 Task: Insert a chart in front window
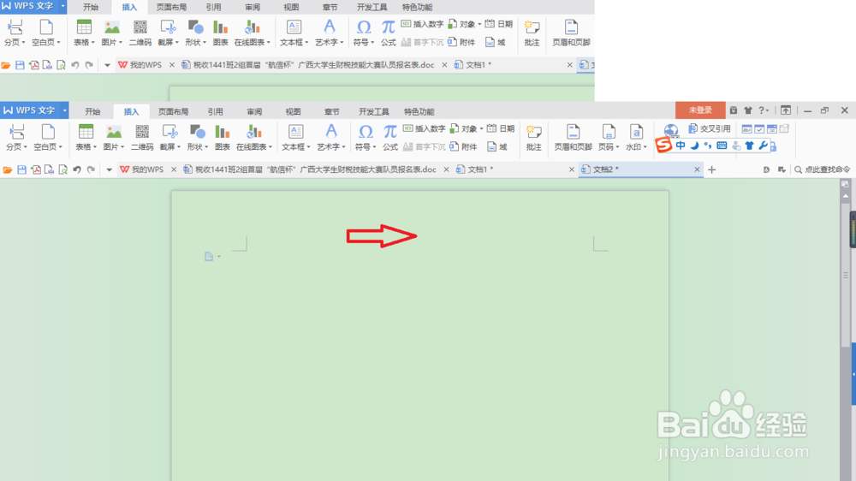(223, 137)
